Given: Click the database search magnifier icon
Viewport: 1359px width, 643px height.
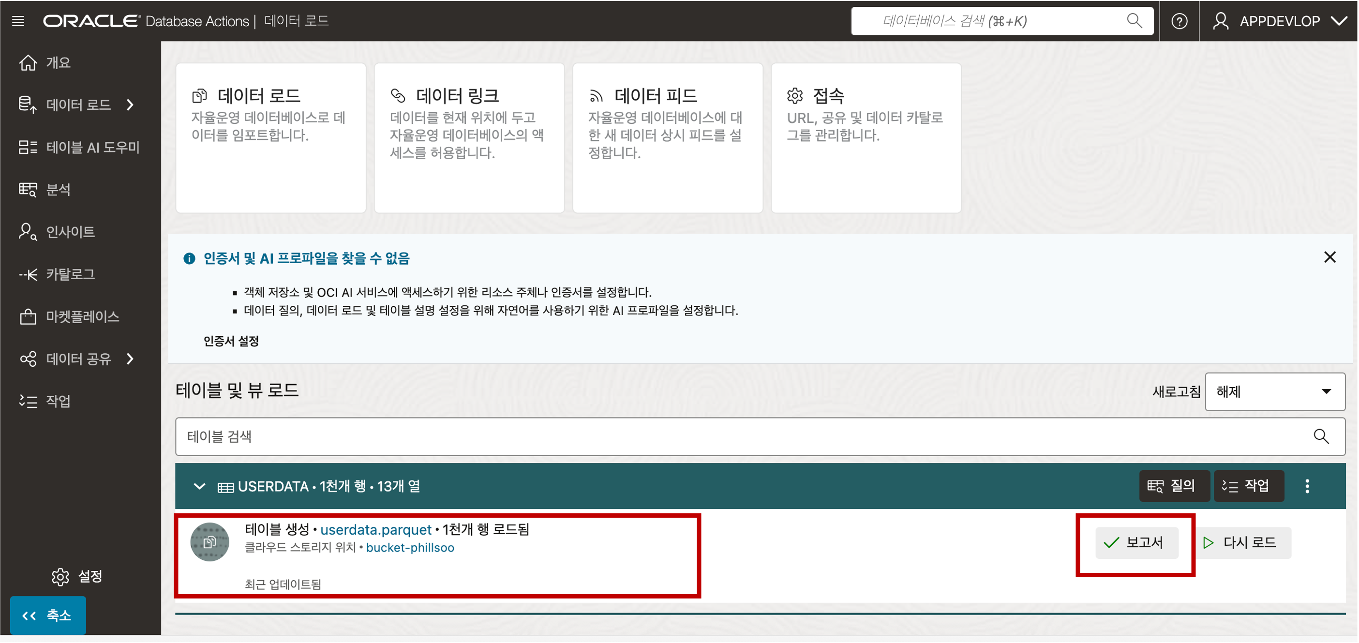Looking at the screenshot, I should coord(1134,21).
